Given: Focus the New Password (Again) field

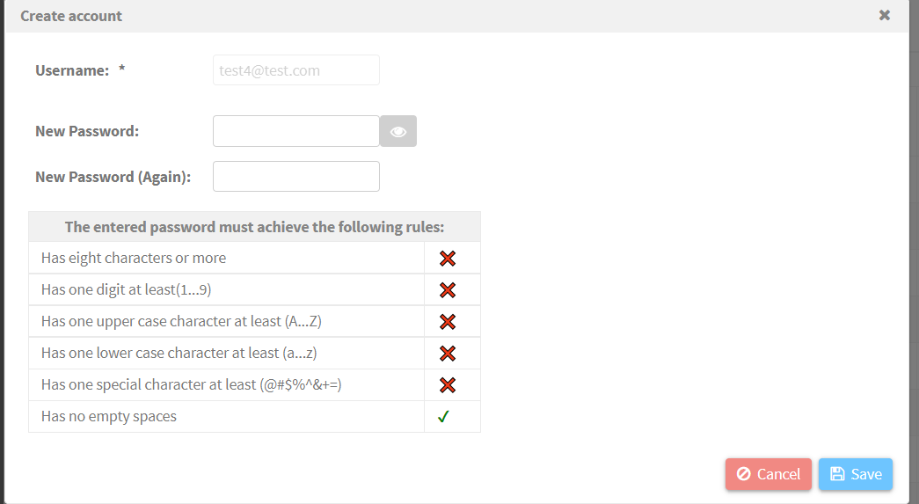Looking at the screenshot, I should [x=296, y=177].
